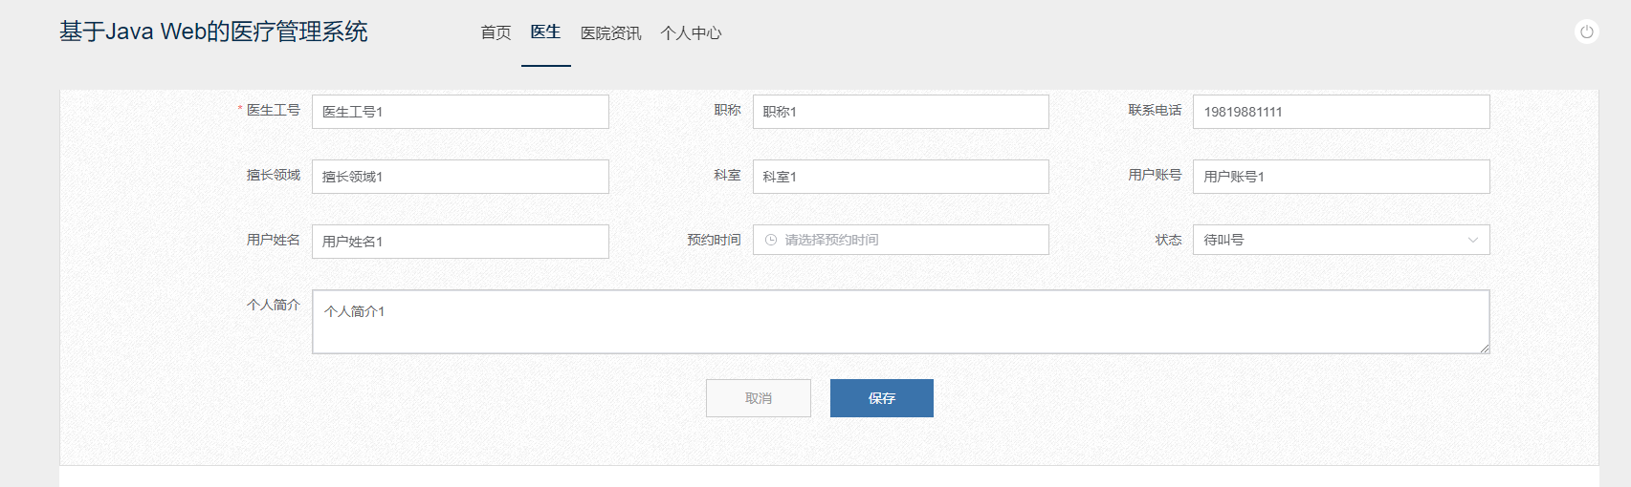Open the 首页 tab
This screenshot has height=487, width=1631.
pos(496,33)
